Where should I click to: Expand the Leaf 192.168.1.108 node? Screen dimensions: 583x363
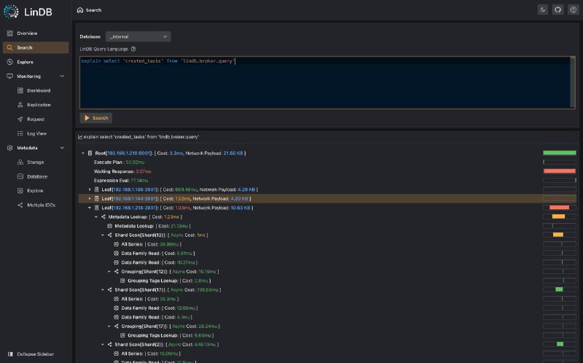90,190
